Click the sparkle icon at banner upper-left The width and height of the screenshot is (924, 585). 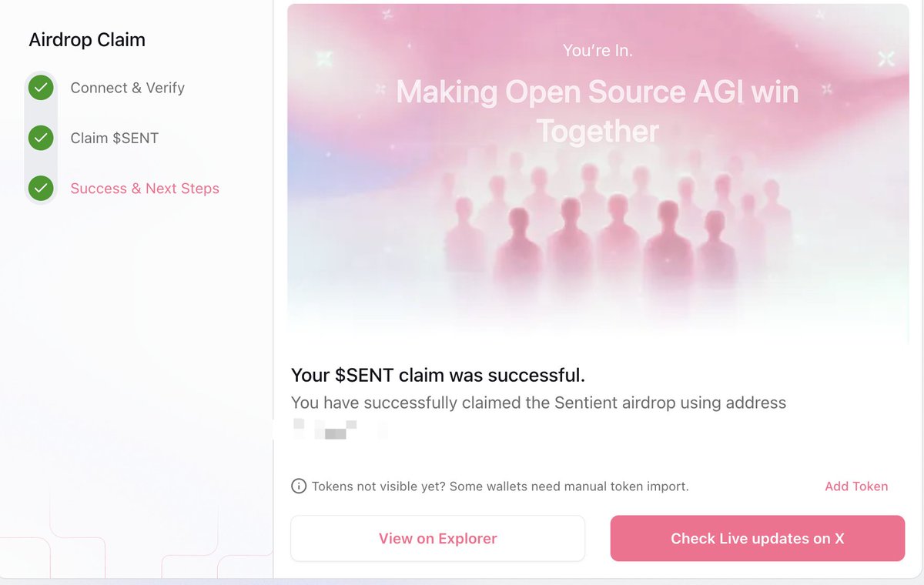coord(323,59)
